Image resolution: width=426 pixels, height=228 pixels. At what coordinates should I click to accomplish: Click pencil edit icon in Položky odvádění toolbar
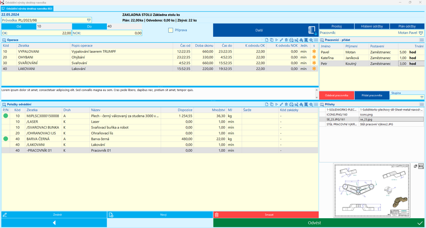coord(281,104)
